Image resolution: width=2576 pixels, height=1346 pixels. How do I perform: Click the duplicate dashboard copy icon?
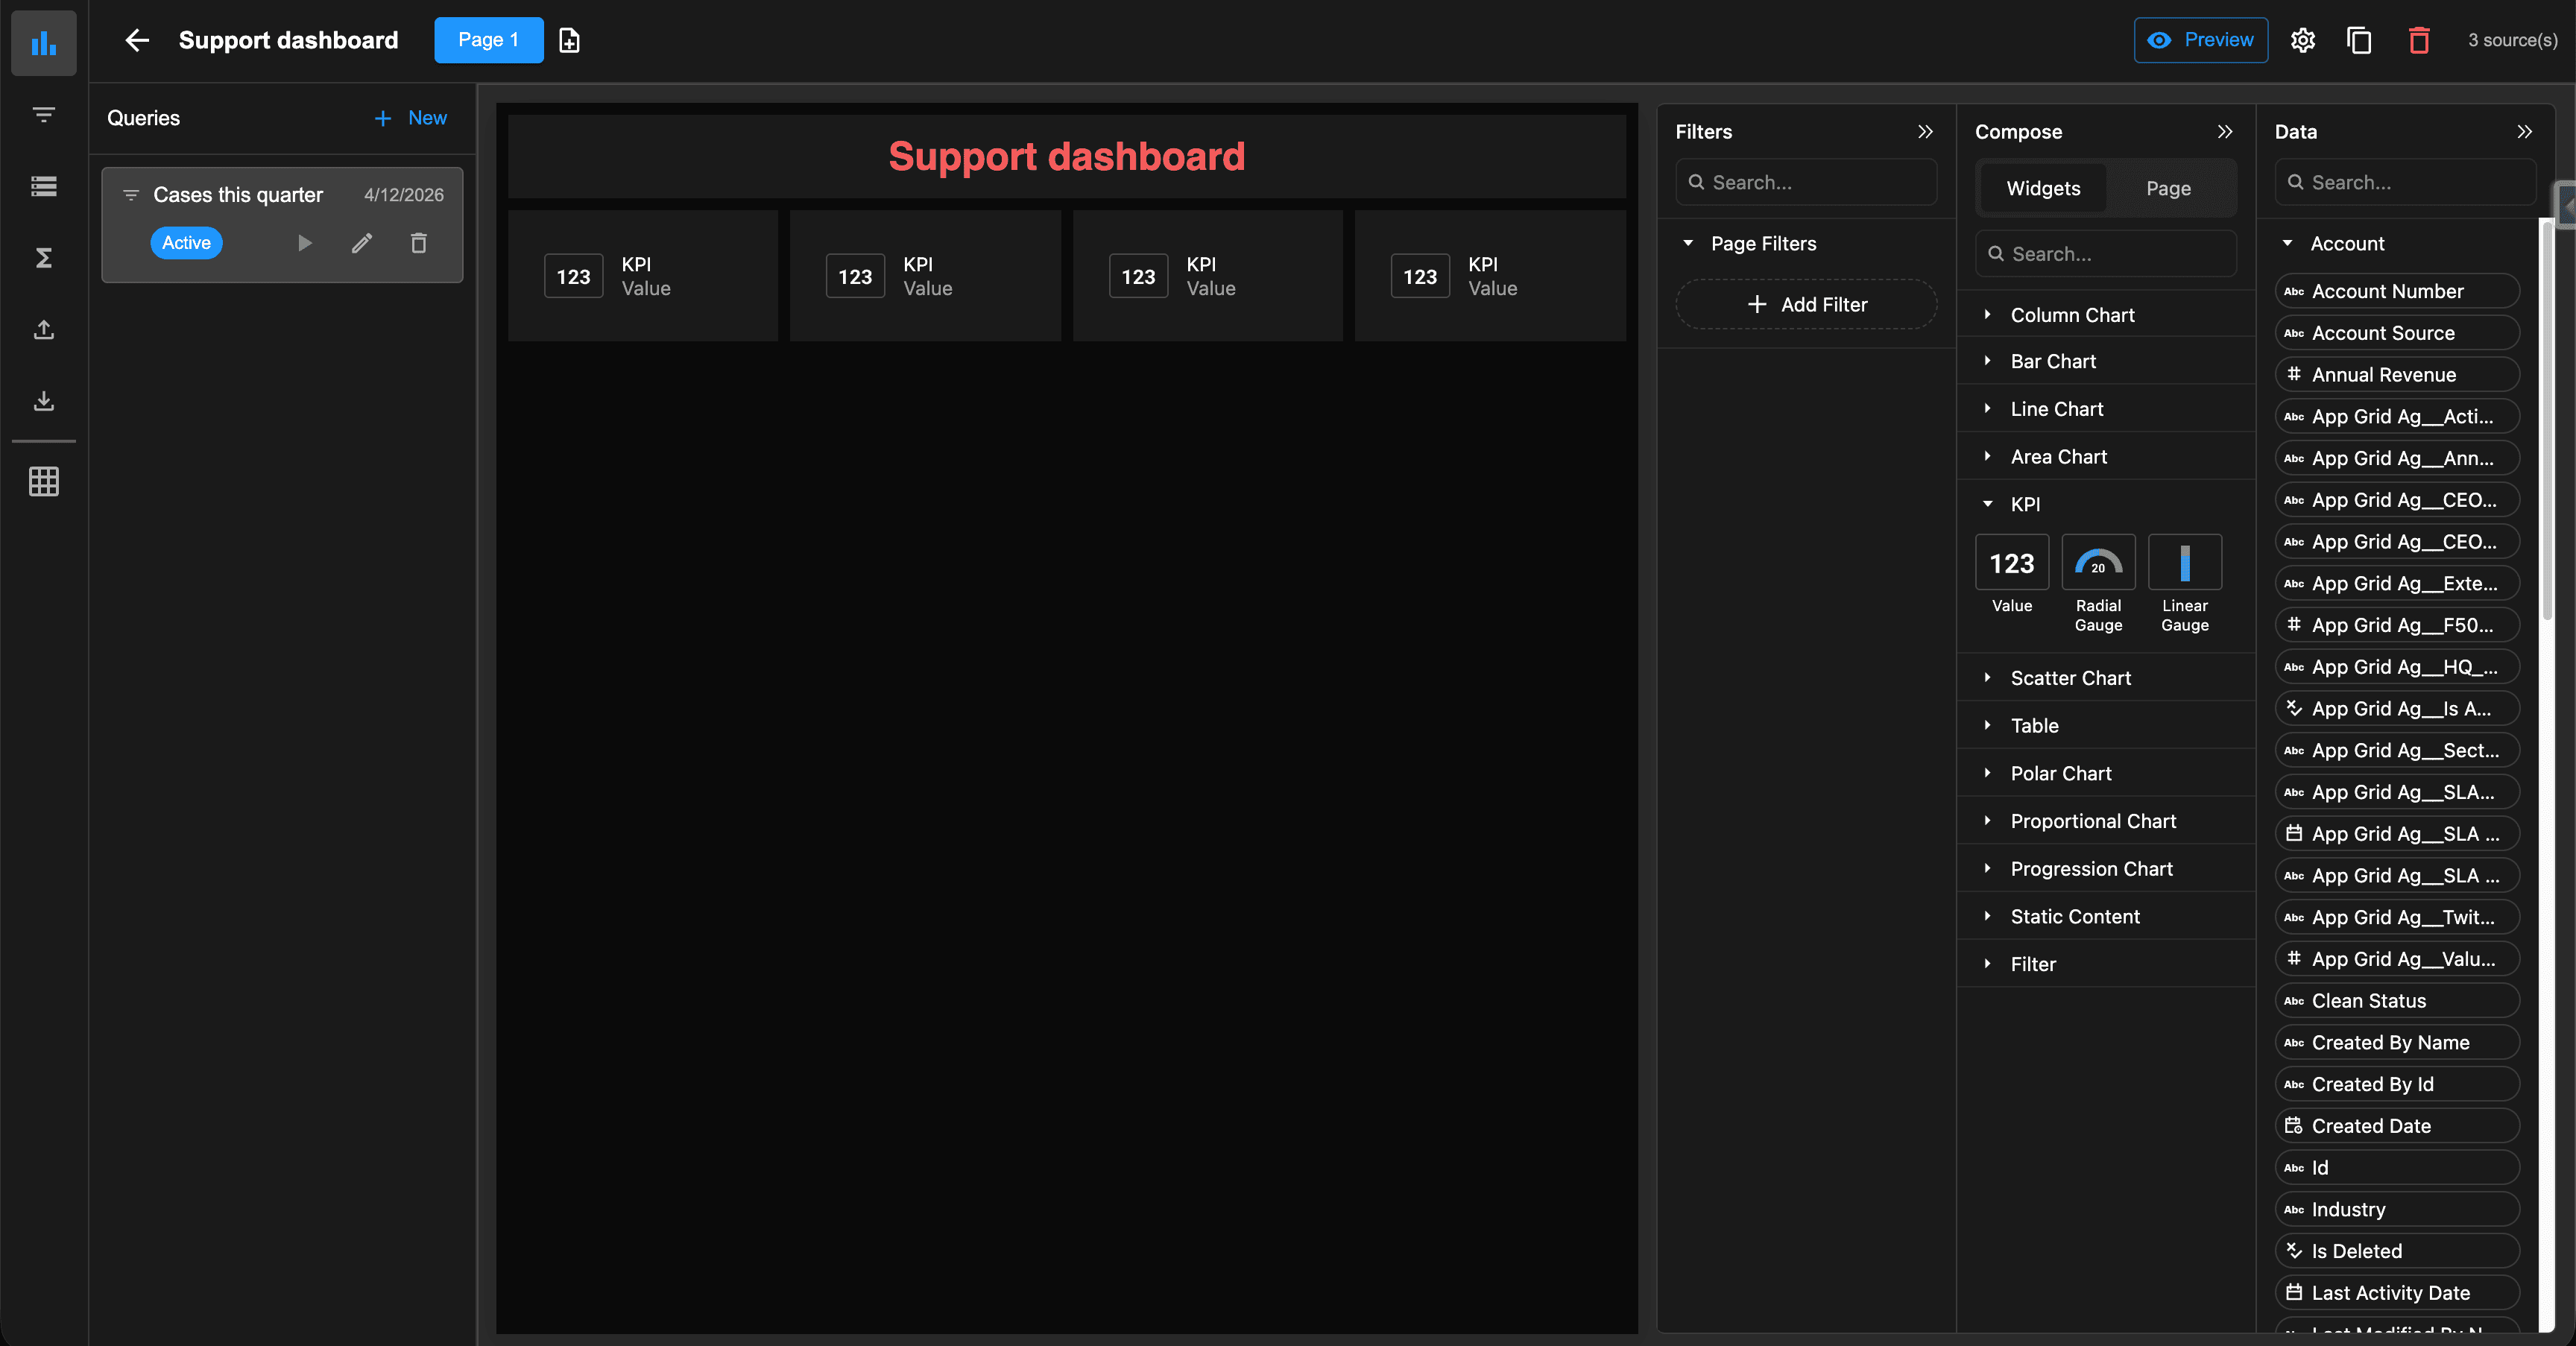coord(2359,40)
